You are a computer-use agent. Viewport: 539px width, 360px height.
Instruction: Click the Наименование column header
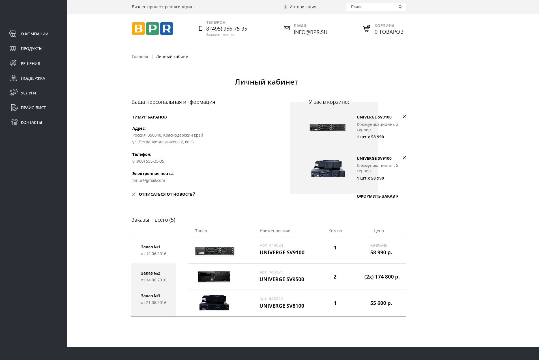[x=275, y=231]
